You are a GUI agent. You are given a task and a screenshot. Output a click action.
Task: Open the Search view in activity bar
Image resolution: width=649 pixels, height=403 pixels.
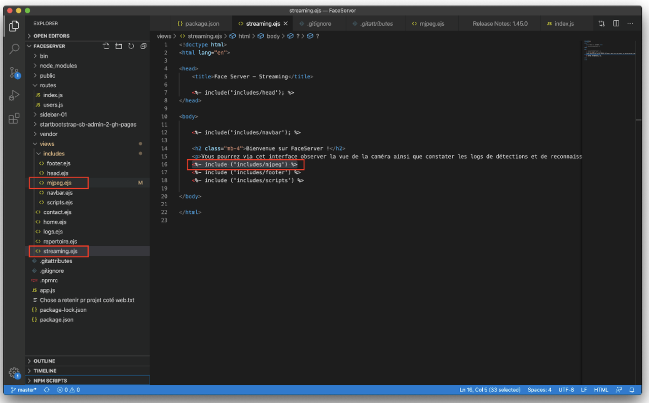pyautogui.click(x=14, y=49)
